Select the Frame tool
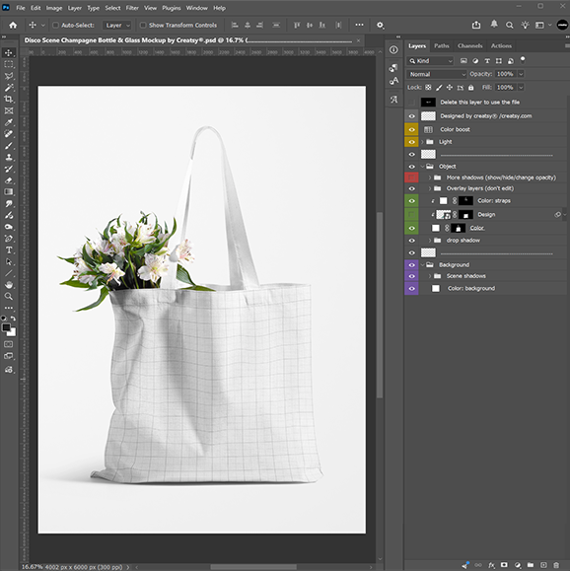 click(9, 110)
